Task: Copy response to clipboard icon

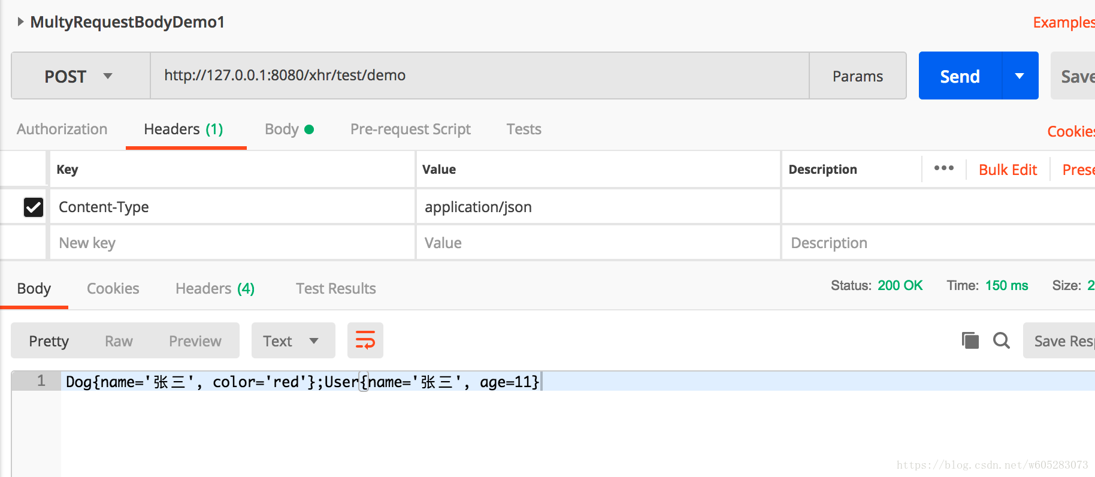Action: (970, 340)
